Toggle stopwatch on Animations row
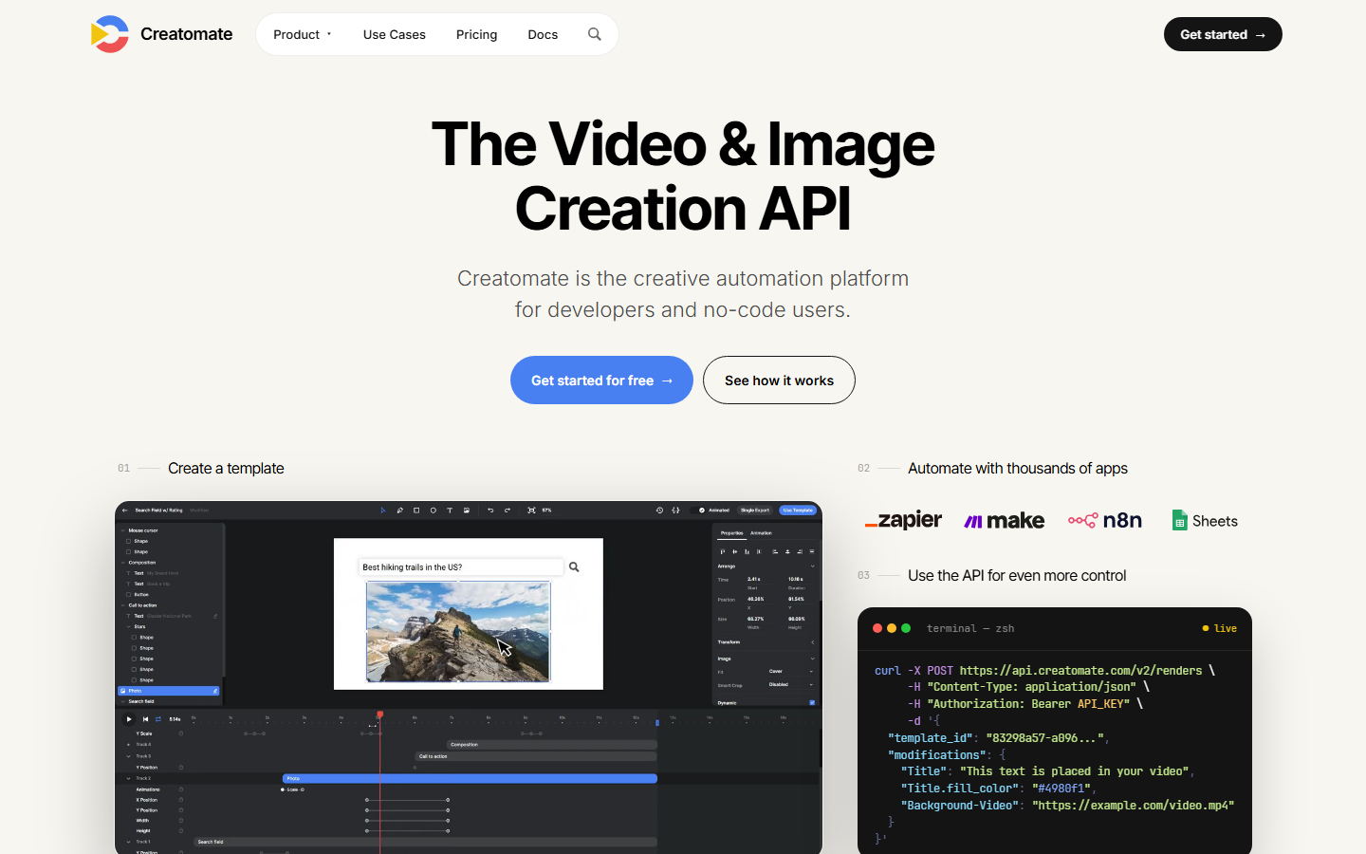 point(181,789)
